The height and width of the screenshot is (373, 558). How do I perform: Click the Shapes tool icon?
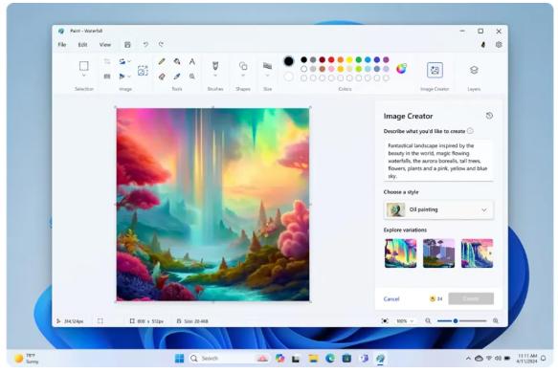[x=243, y=66]
